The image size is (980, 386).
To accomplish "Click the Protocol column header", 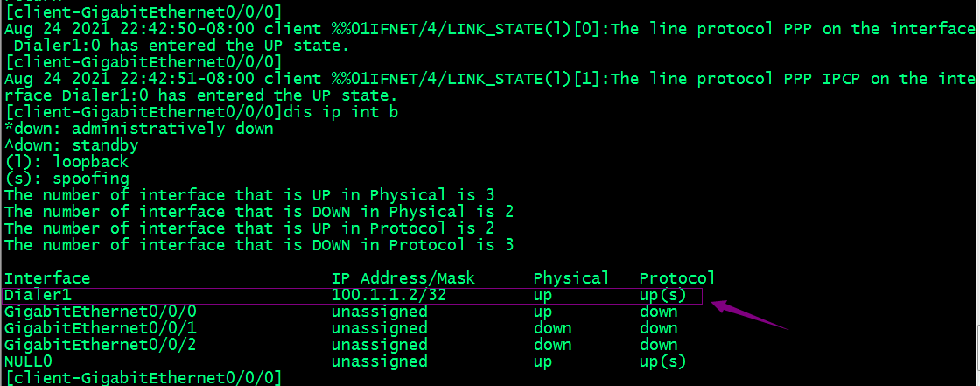I will point(677,277).
